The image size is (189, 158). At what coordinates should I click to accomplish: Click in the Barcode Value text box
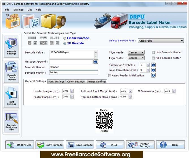pyautogui.click(x=72, y=54)
